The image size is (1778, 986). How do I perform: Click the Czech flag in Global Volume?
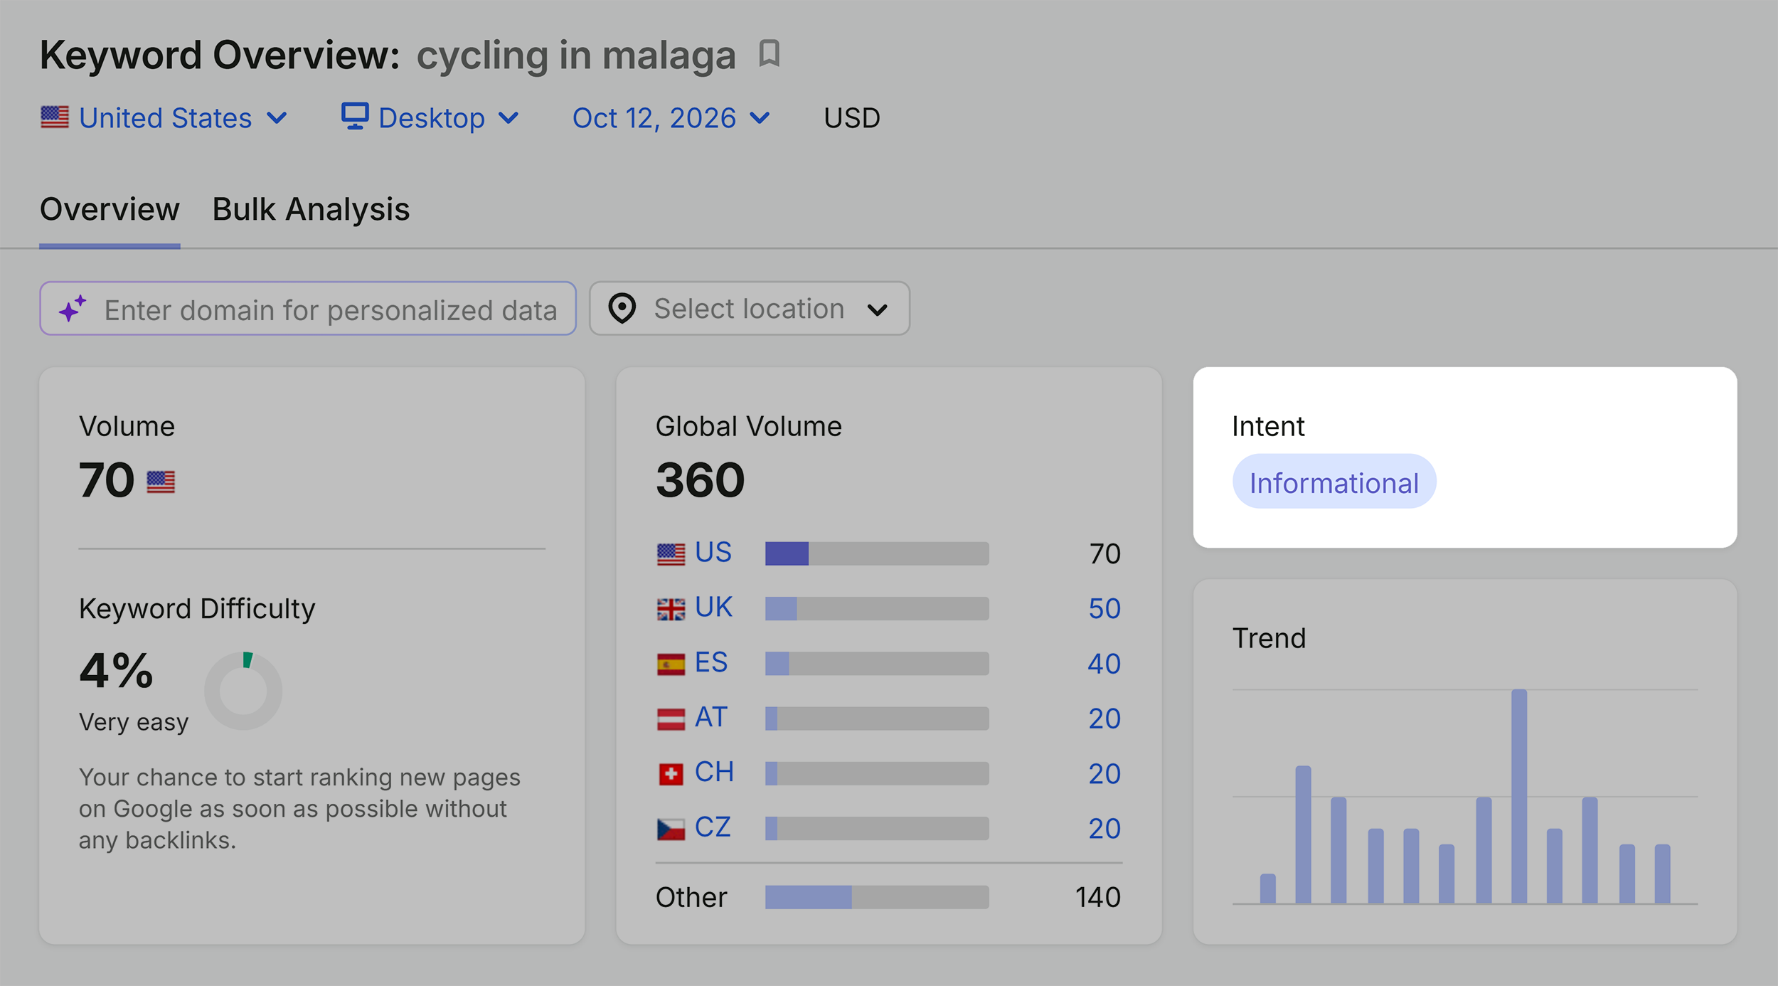(x=671, y=829)
